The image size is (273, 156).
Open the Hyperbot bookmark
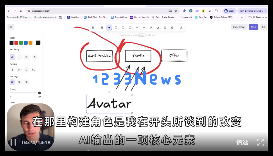click(186, 17)
